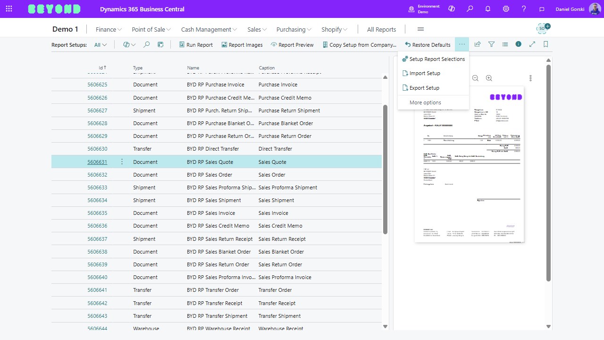Bookmark this page using the bookmark icon
This screenshot has width=604, height=340.
tap(545, 44)
